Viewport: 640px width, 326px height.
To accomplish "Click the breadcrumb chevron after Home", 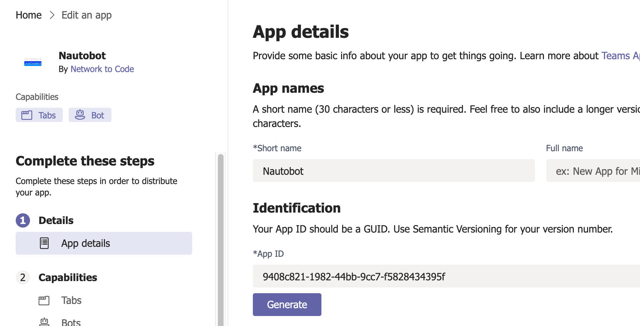I will coord(52,15).
